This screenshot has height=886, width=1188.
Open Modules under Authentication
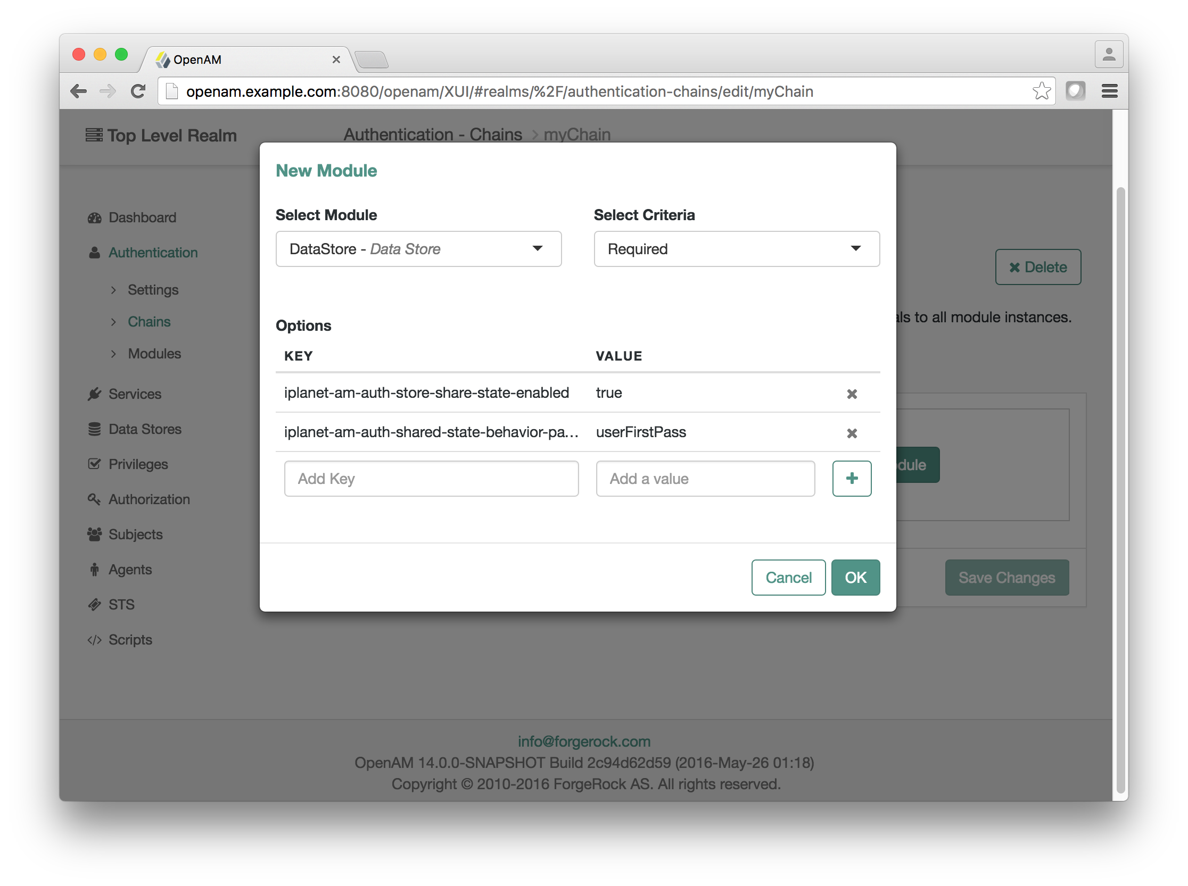click(154, 354)
